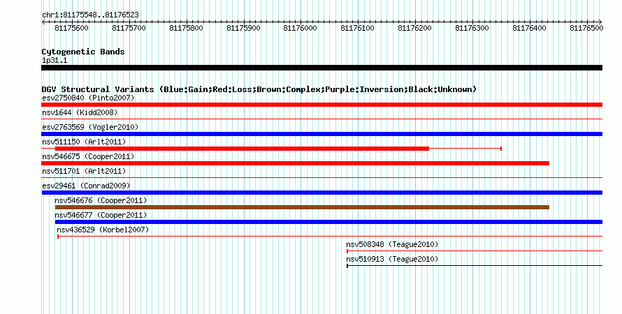Screen dimensions: 622x314
Task: Click the nsv546675 (Cooper2011) red bar
Action: coord(295,163)
